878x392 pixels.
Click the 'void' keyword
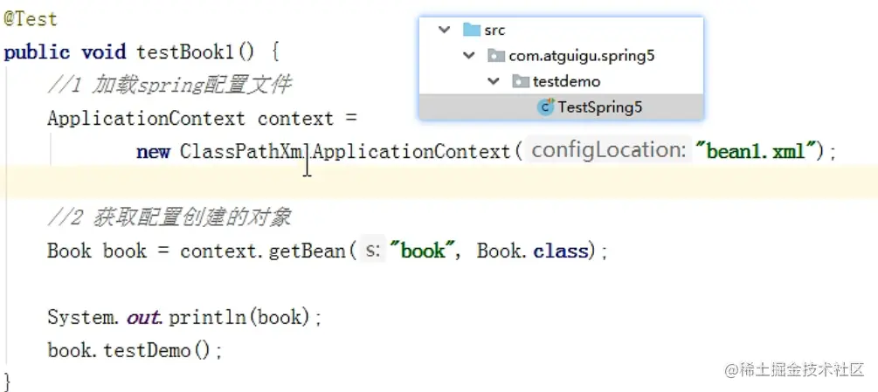coord(104,52)
